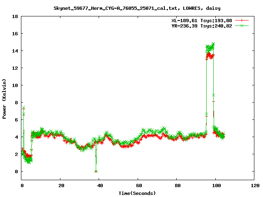Click y-axis tick label 10
This screenshot has width=263, height=197.
[x=15, y=85]
